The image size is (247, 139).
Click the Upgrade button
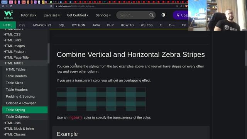181,15
